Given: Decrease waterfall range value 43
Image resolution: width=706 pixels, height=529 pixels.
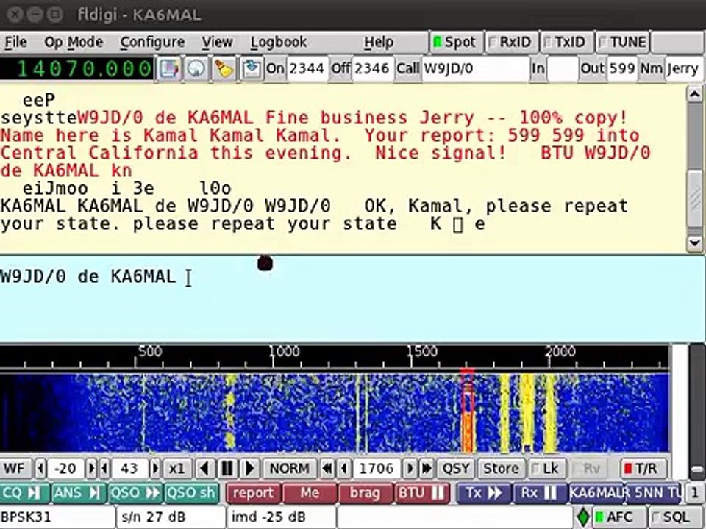Looking at the screenshot, I should (104, 469).
